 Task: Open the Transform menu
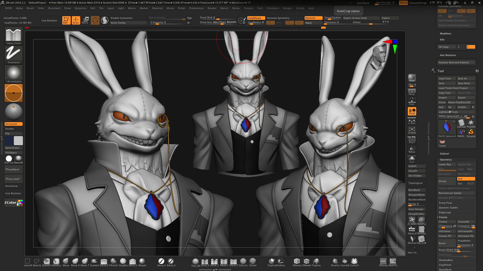point(273,8)
